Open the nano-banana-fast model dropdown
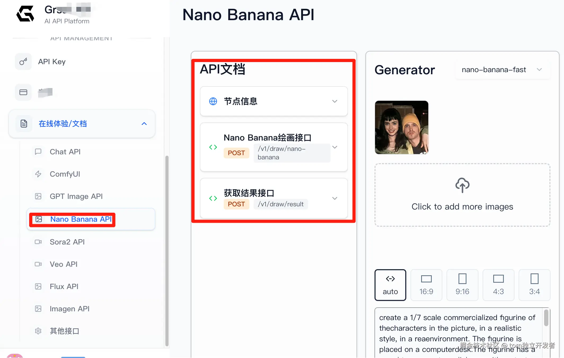The image size is (564, 358). 502,70
